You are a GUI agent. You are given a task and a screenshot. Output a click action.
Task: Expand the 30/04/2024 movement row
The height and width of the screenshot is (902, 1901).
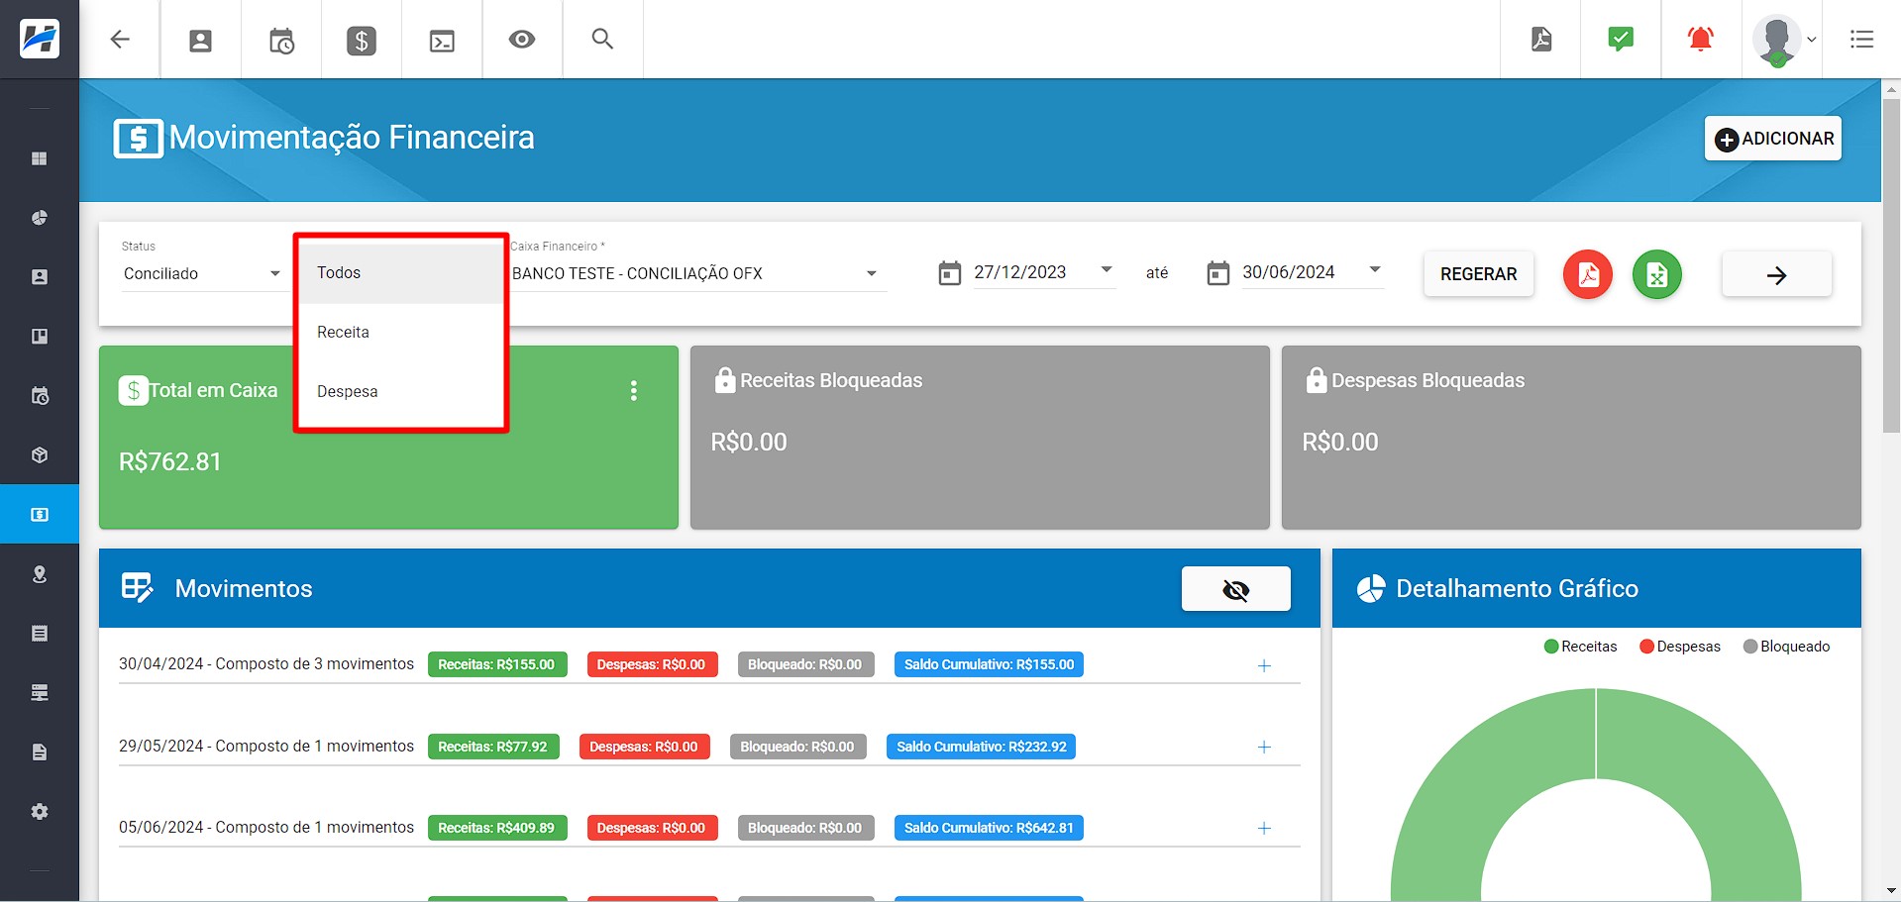[x=1264, y=665]
